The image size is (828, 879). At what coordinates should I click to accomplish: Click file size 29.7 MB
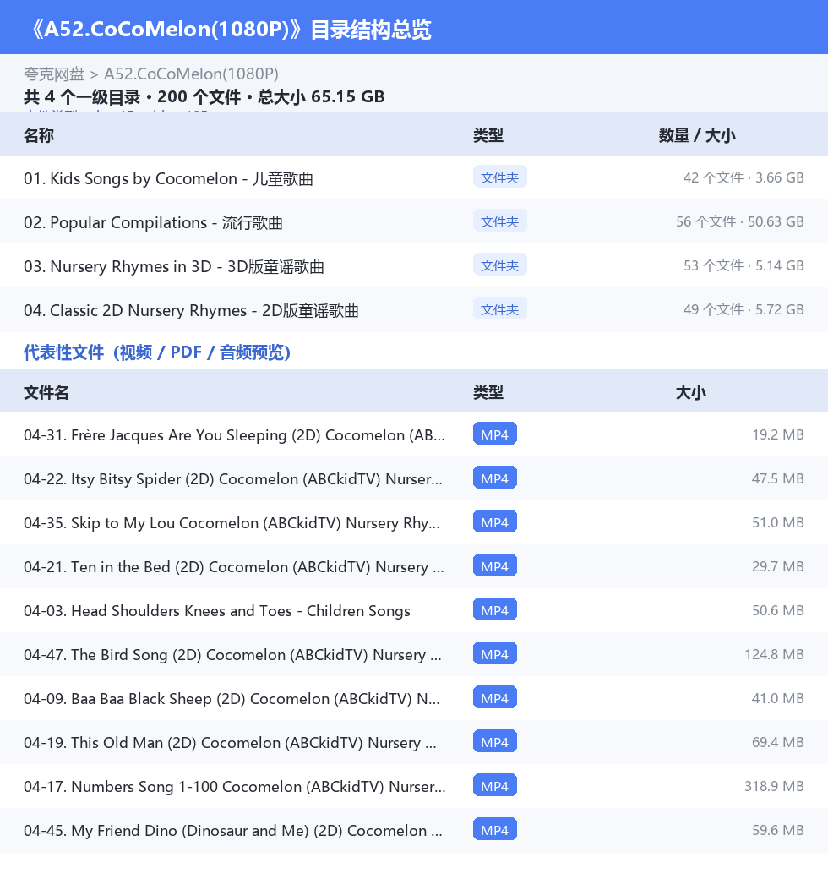pos(778,566)
